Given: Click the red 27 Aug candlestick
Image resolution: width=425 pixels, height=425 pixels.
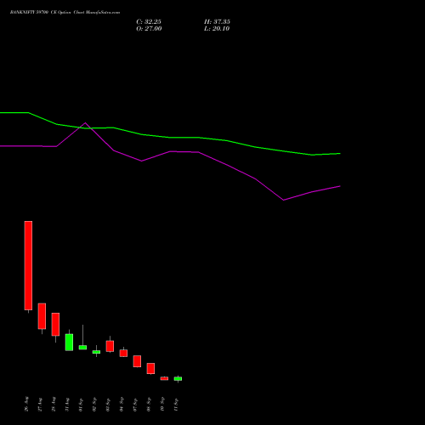Looking at the screenshot, I should tap(42, 316).
